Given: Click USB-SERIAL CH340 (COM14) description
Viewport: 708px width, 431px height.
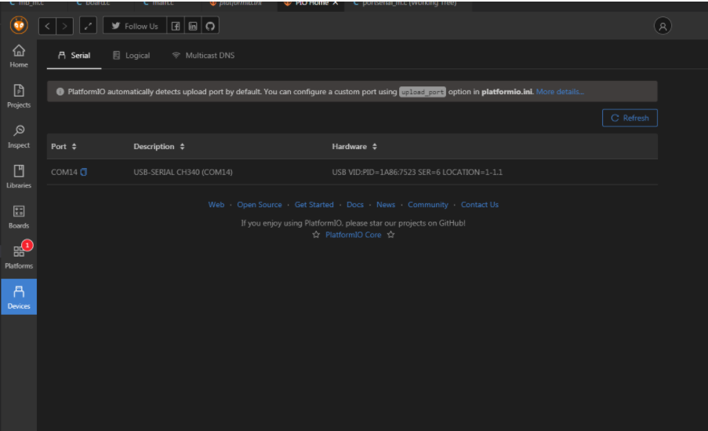Looking at the screenshot, I should (x=183, y=172).
